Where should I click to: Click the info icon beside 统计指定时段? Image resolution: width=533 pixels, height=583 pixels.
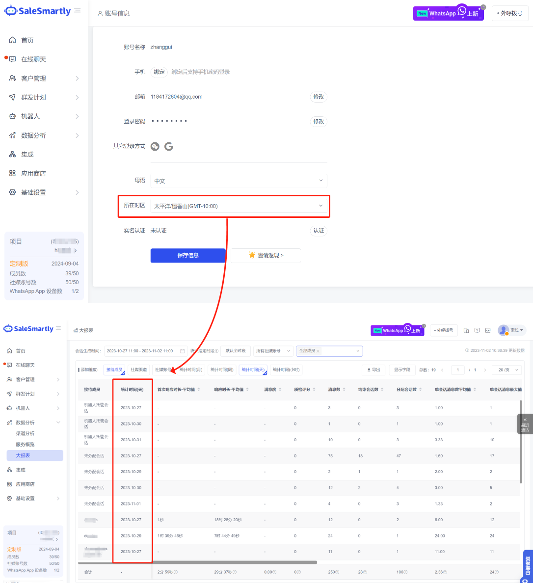(216, 351)
